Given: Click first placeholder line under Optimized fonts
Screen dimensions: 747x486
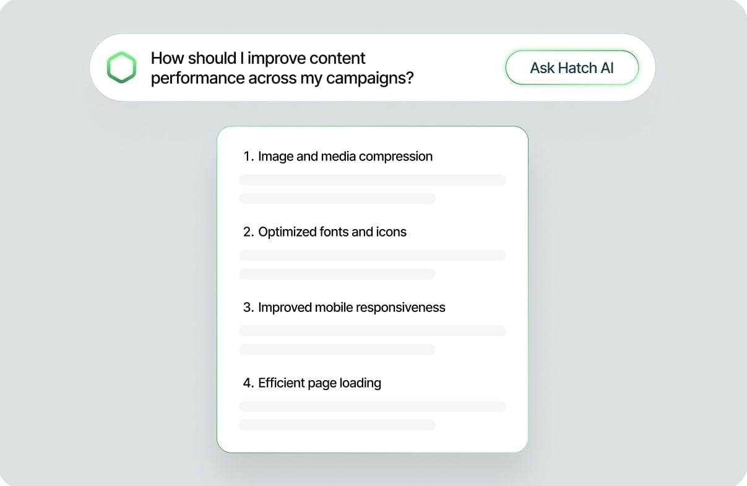Looking at the screenshot, I should [x=373, y=256].
